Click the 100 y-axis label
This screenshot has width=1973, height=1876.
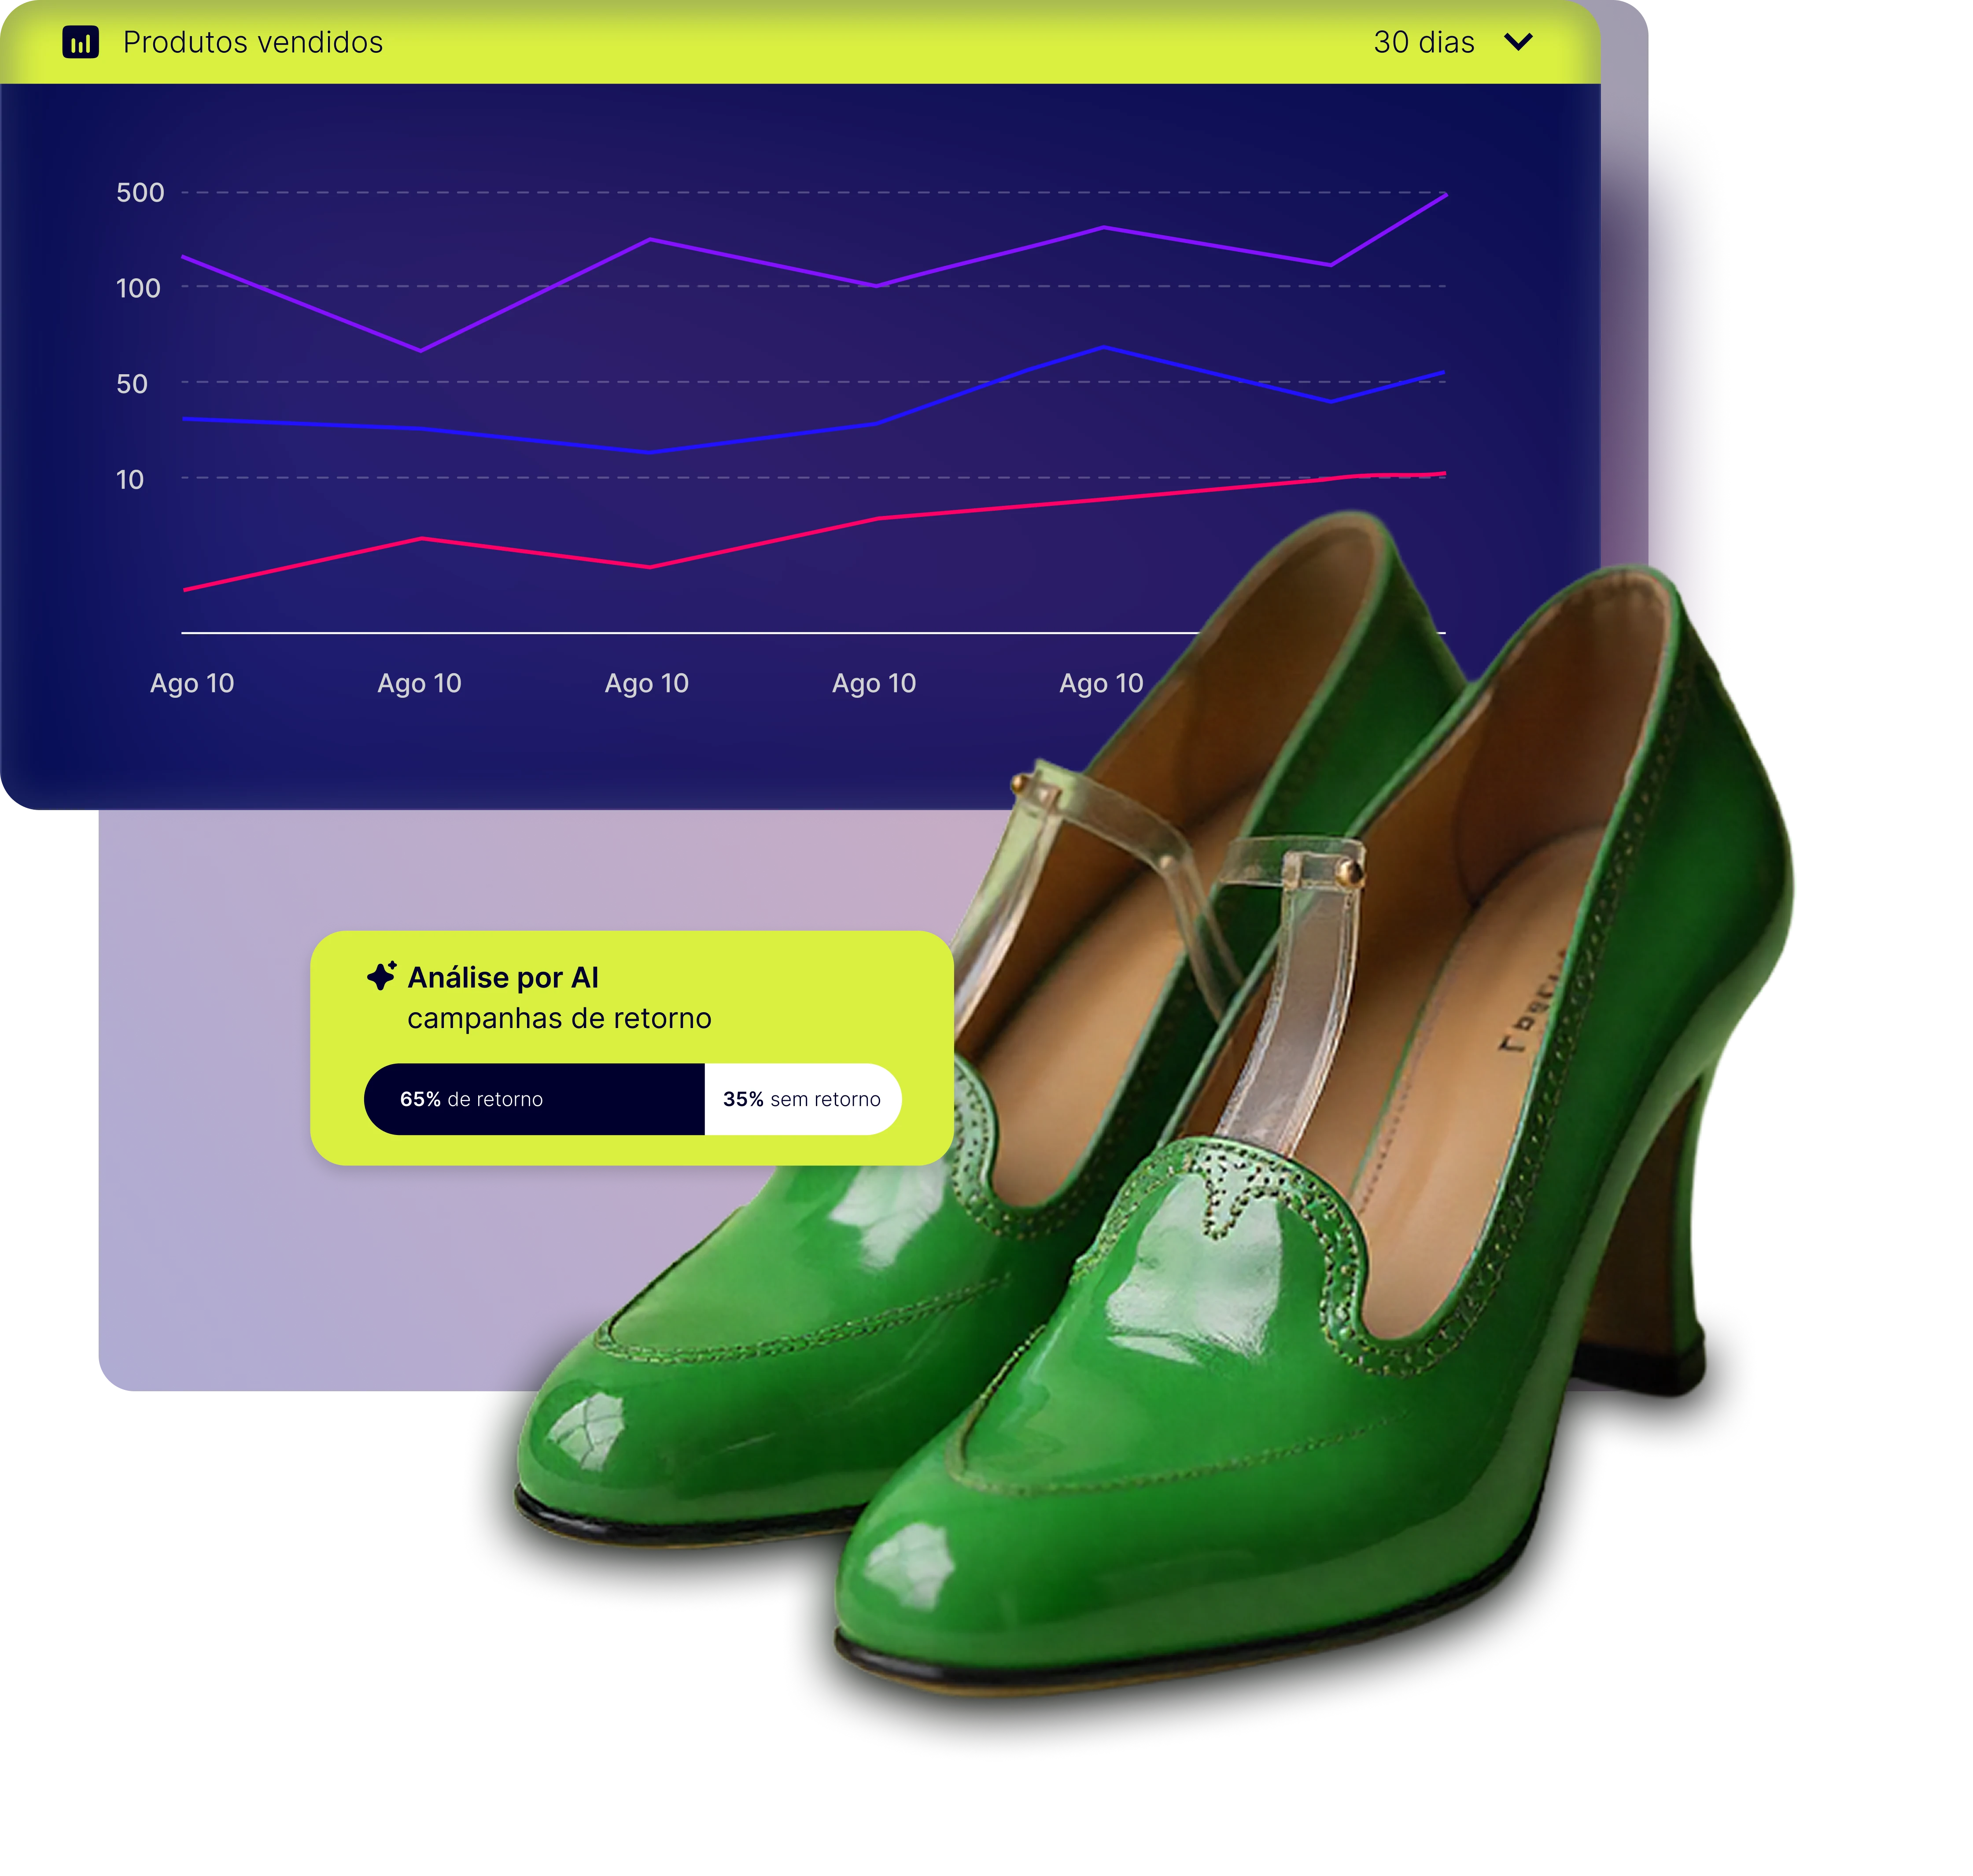pyautogui.click(x=138, y=288)
